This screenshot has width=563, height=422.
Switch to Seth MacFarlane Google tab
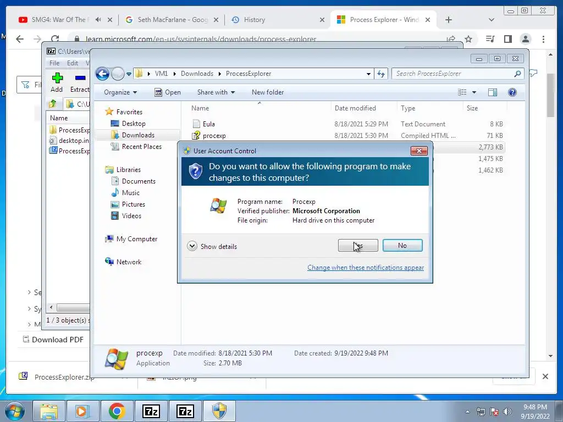[x=172, y=20]
